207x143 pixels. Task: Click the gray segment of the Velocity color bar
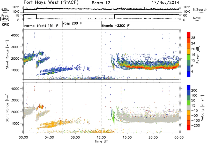click(x=189, y=108)
